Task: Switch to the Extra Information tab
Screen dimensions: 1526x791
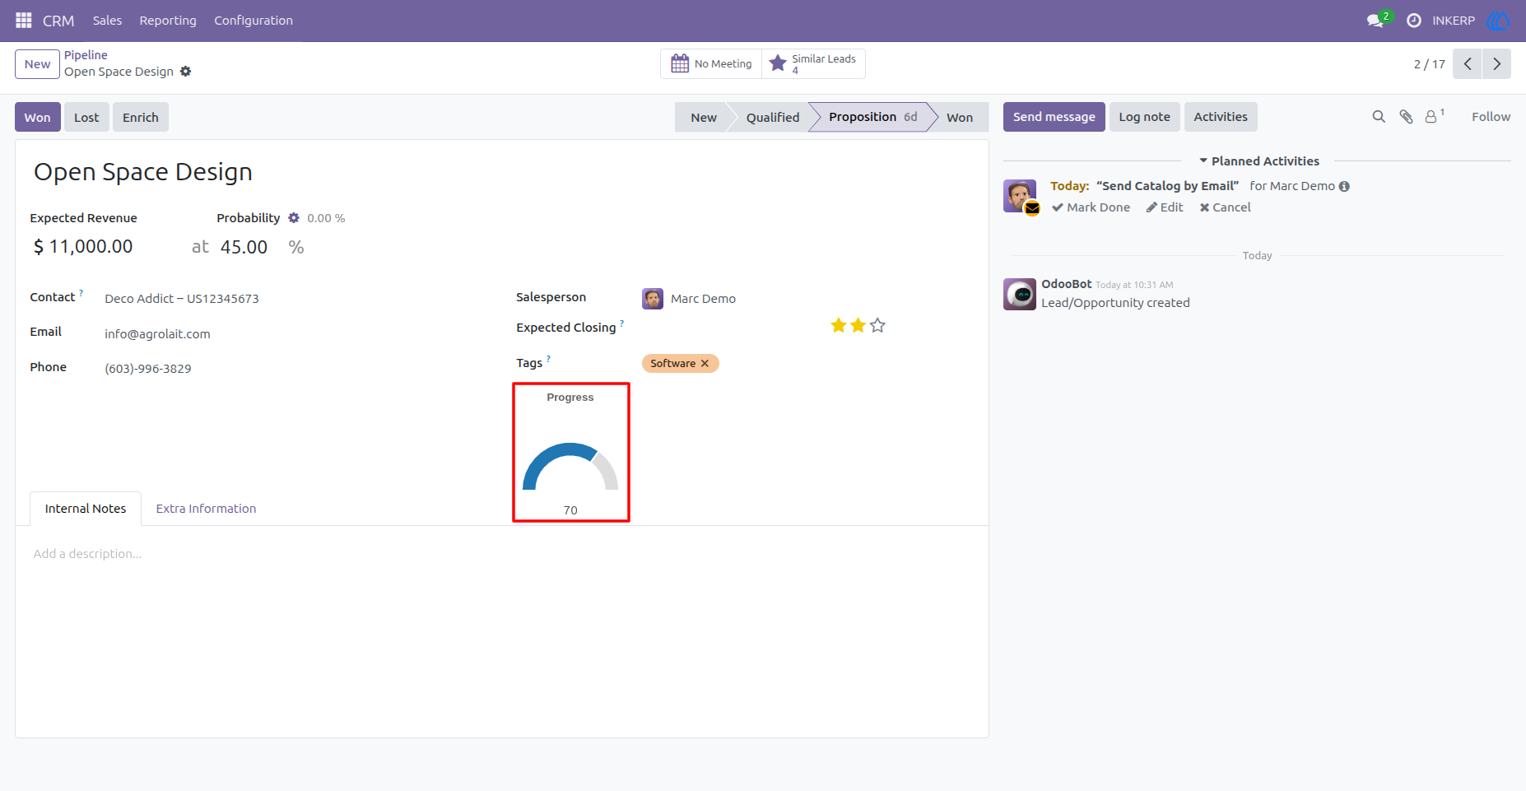Action: (206, 509)
